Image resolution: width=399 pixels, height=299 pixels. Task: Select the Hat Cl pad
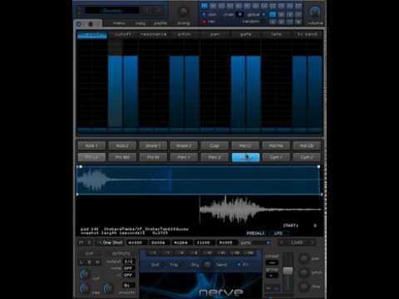tap(245, 145)
